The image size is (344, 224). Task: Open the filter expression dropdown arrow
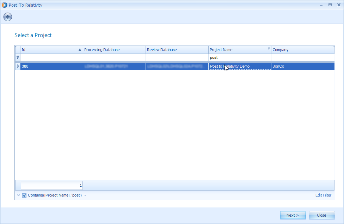tap(85, 195)
